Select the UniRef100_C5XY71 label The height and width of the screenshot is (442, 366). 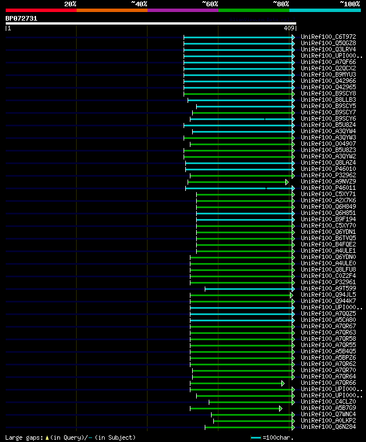pyautogui.click(x=328, y=194)
